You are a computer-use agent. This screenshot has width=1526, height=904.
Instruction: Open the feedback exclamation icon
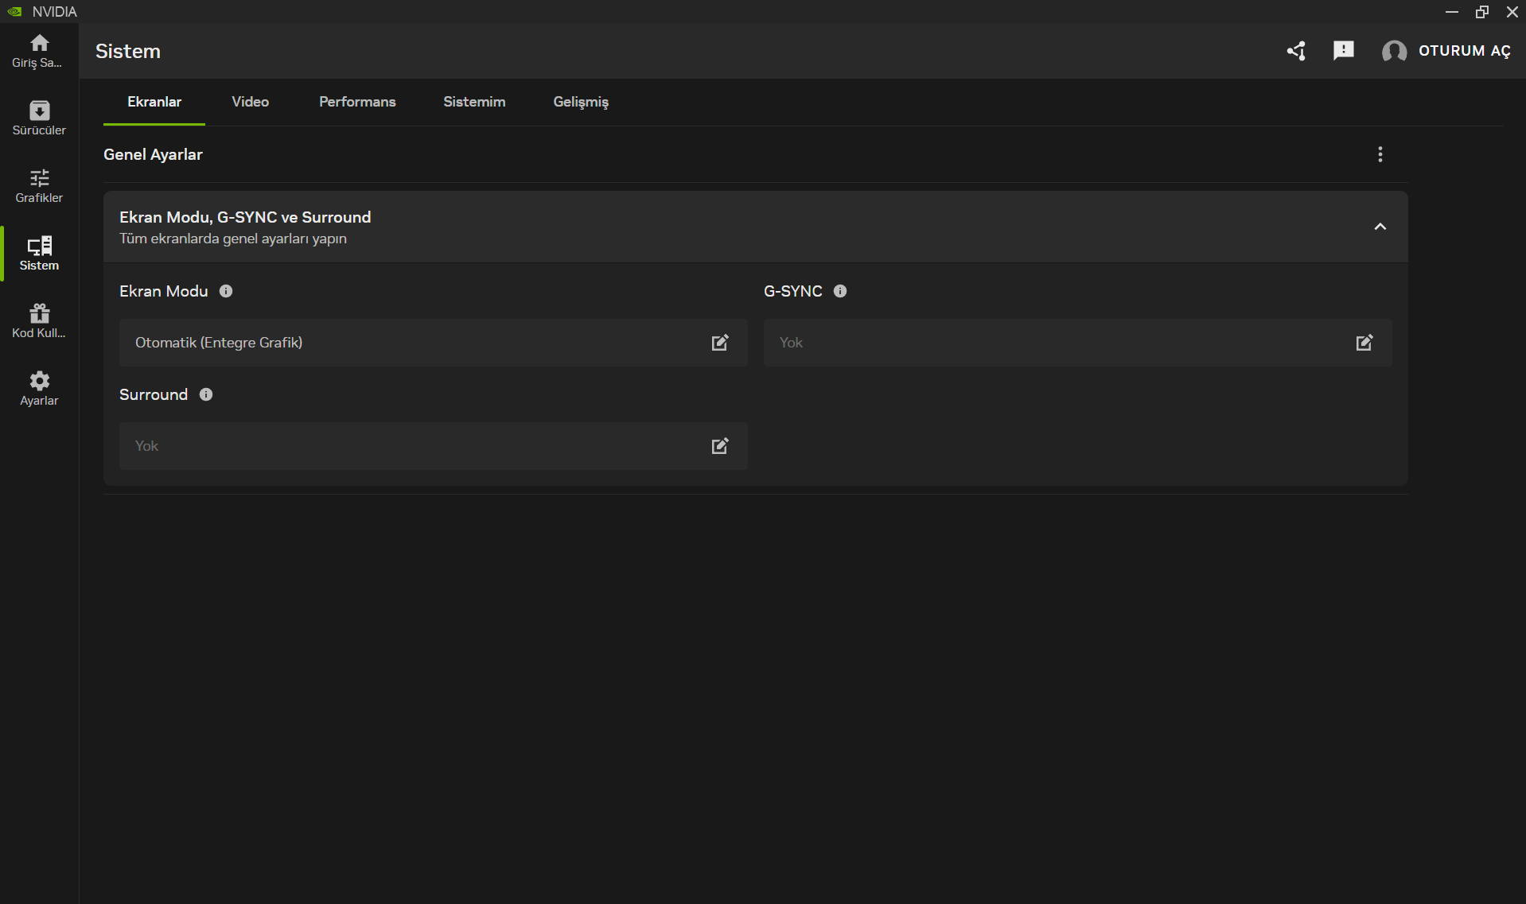(1344, 51)
